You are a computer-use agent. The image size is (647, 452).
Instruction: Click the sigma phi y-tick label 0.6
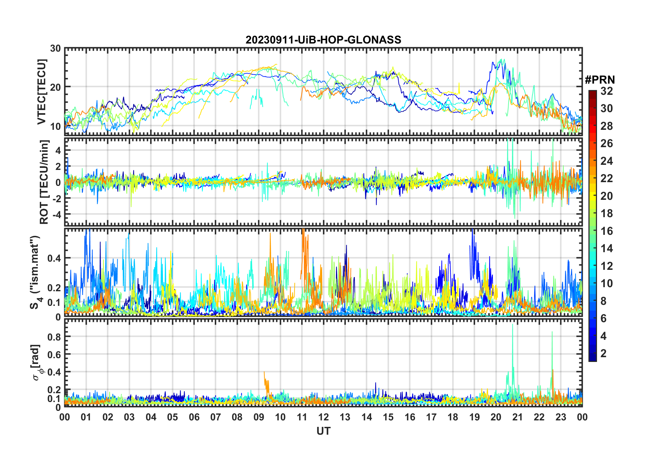pos(54,354)
